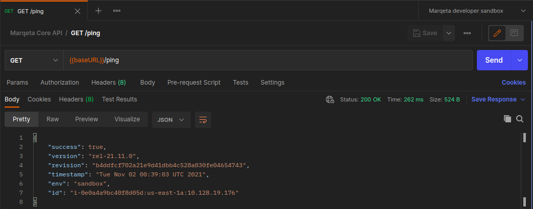533x209 pixels.
Task: Open a new request tab
Action: [x=98, y=11]
